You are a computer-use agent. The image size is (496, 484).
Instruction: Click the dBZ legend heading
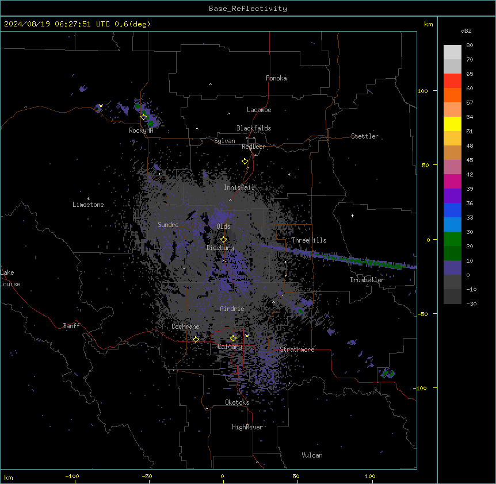click(466, 30)
